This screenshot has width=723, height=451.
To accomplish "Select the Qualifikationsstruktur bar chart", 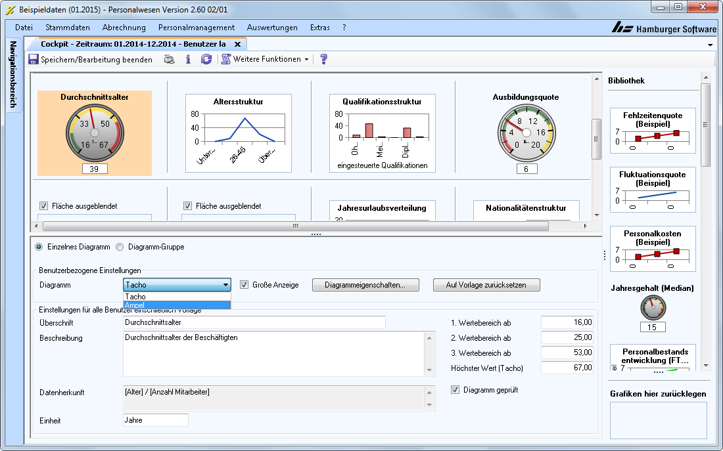I will (x=383, y=133).
